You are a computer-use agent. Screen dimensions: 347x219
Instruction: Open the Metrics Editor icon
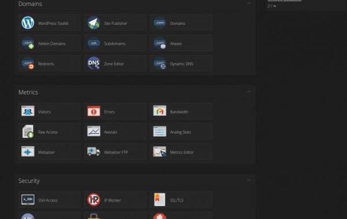160,152
